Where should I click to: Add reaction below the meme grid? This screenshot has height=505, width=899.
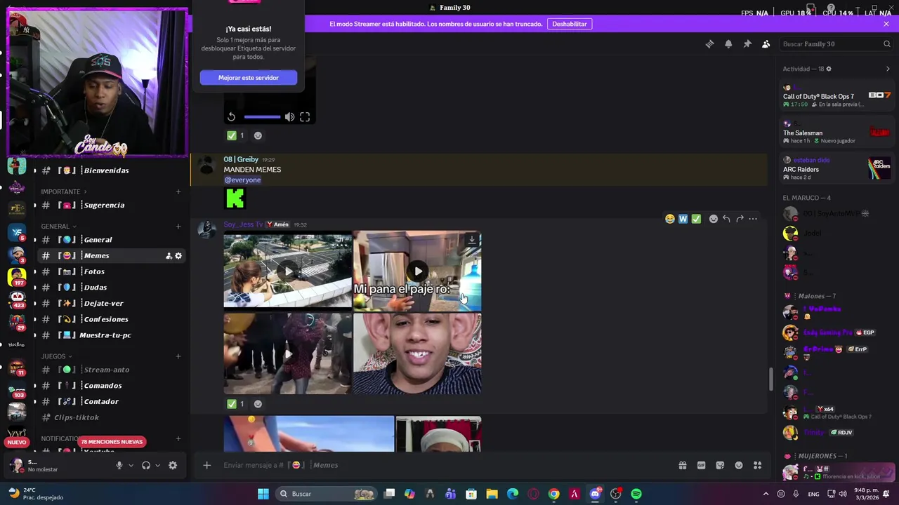tap(258, 404)
